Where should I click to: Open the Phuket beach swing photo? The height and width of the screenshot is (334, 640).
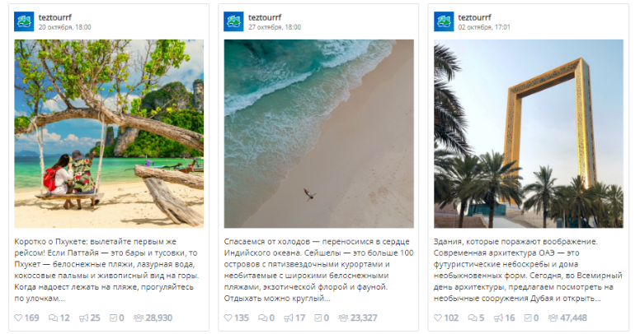[x=109, y=133]
